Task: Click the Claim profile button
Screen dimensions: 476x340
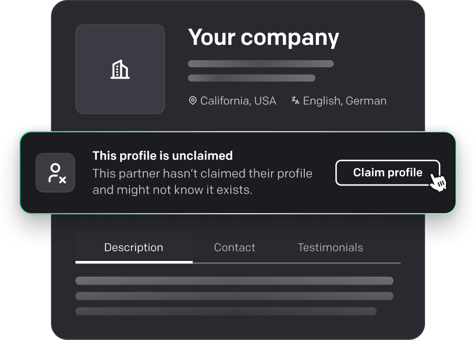Action: [388, 173]
